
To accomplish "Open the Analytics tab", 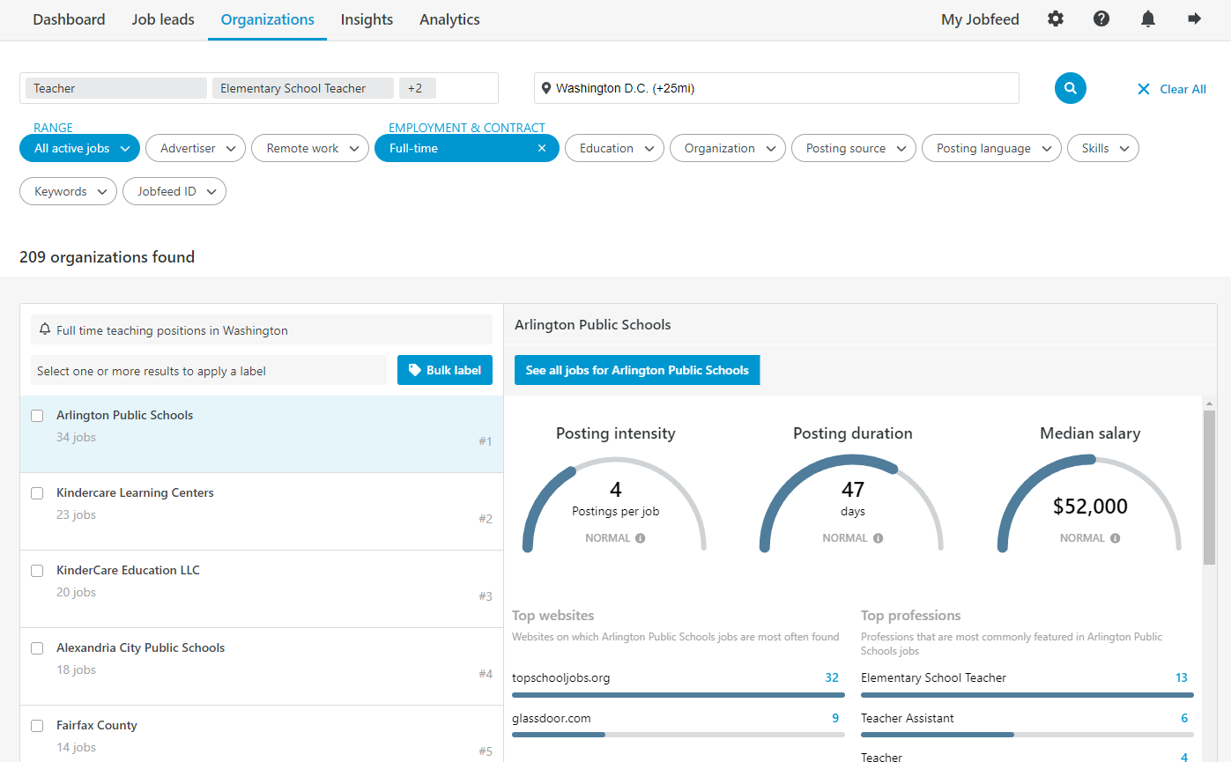I will coord(449,19).
